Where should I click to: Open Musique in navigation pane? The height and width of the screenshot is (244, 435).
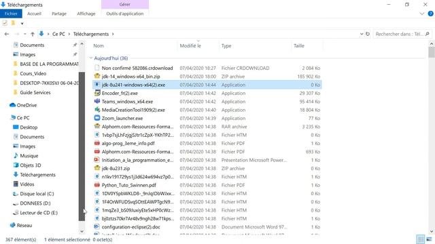click(29, 156)
